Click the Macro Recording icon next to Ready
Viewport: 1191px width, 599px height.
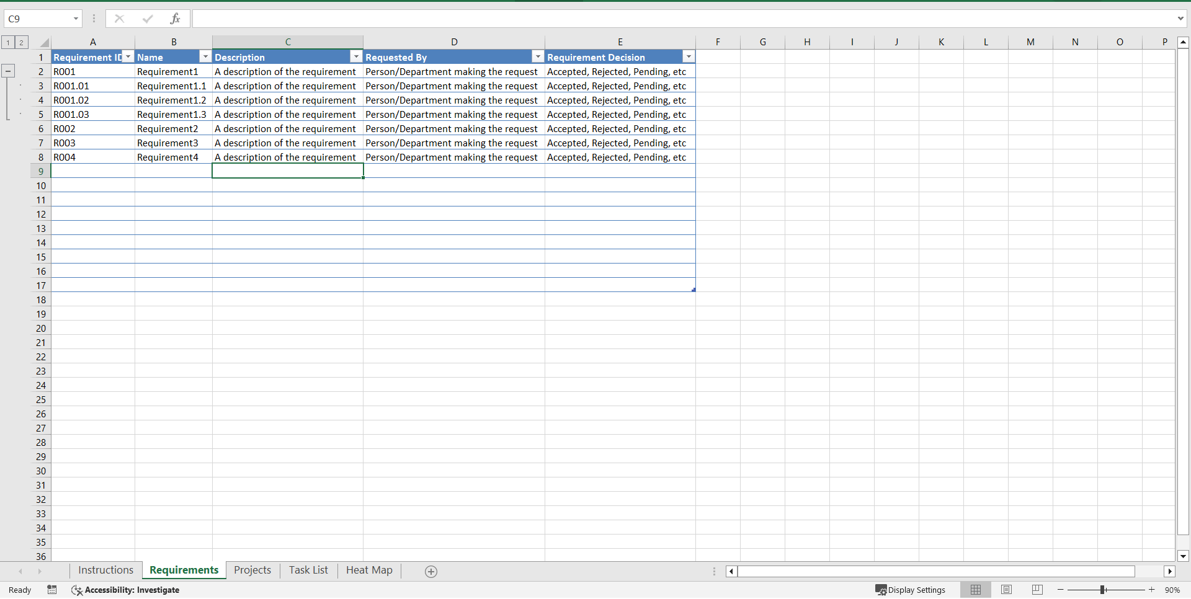(x=51, y=590)
